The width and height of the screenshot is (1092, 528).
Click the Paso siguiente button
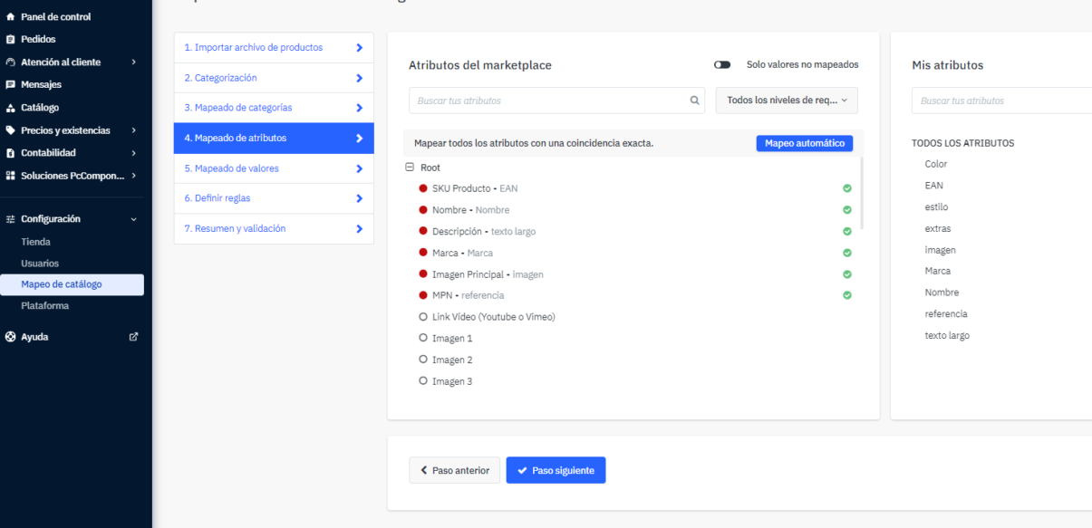coord(556,470)
